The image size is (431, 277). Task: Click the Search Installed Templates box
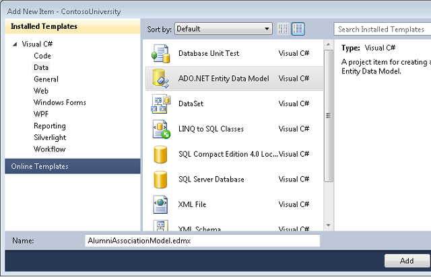(382, 29)
